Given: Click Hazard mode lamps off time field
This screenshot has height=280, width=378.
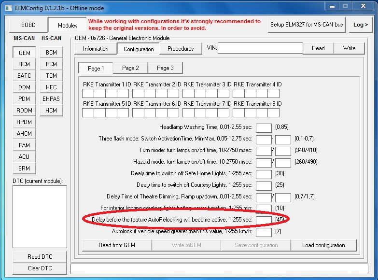Looking at the screenshot, I should (283, 163).
